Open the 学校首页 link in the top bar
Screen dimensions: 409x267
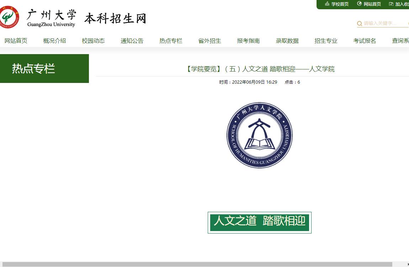[x=340, y=4]
